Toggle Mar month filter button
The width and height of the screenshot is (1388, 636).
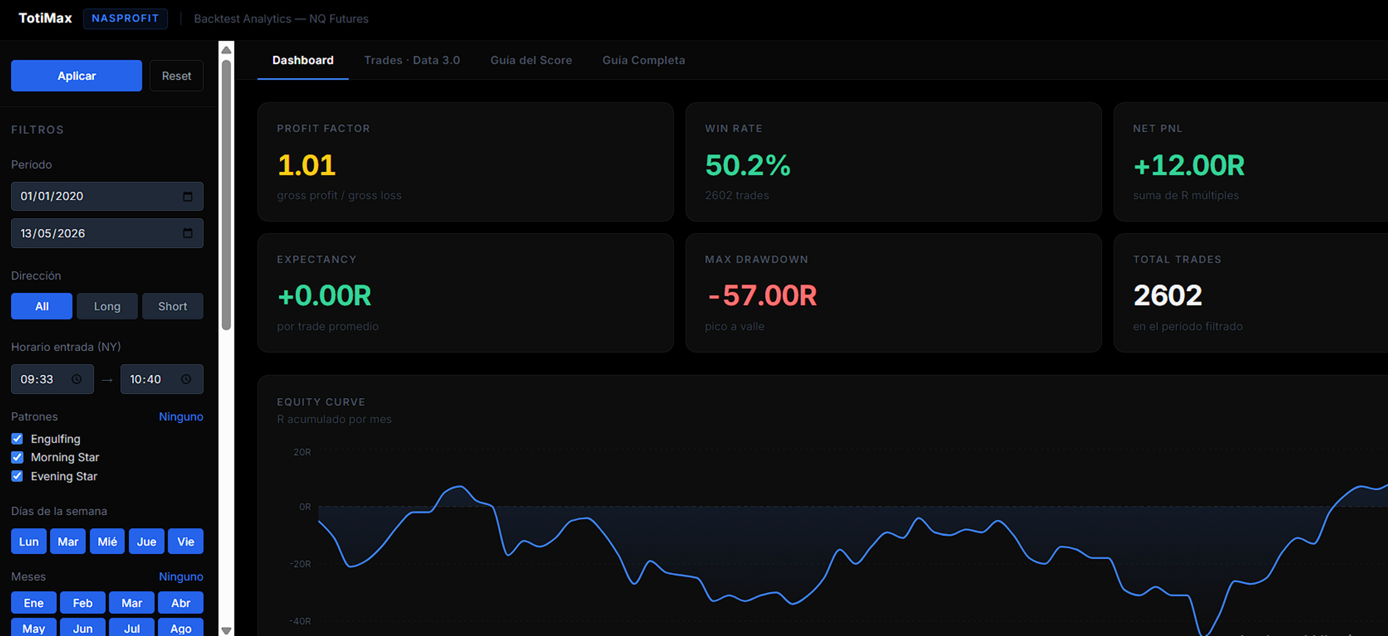[x=132, y=602]
